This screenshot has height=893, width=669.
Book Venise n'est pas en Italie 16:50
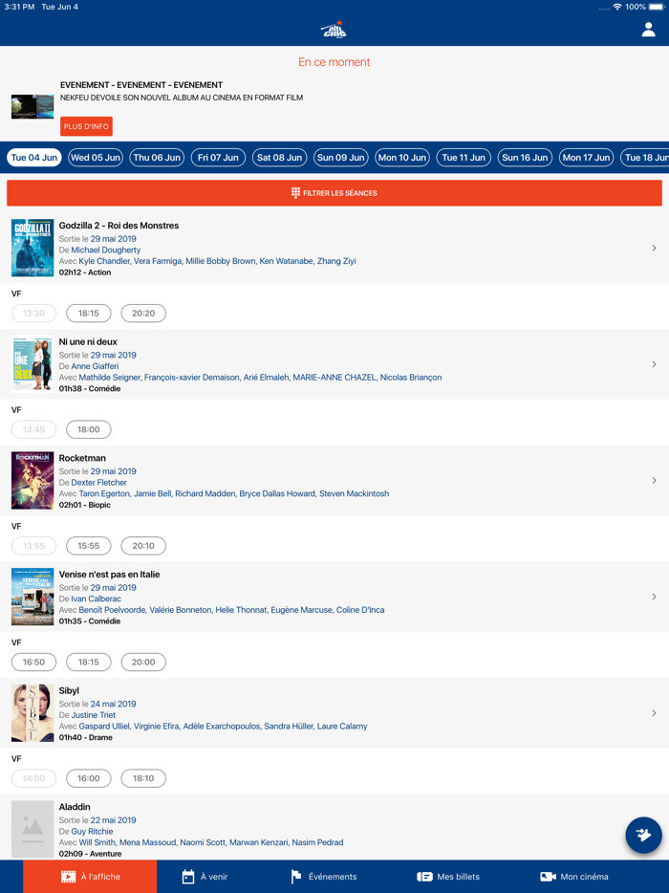34,662
